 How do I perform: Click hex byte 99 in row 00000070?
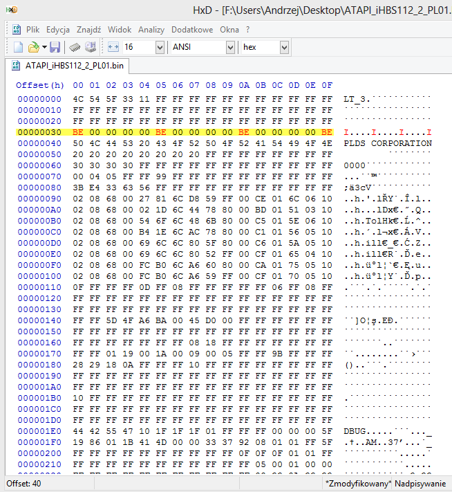161,176
